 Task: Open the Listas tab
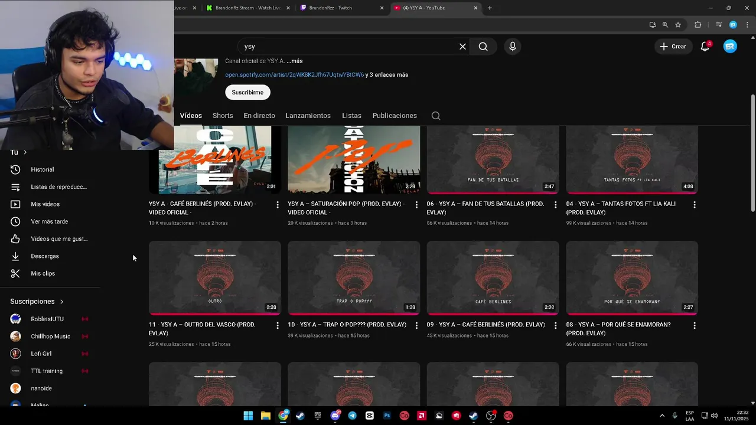(x=351, y=116)
